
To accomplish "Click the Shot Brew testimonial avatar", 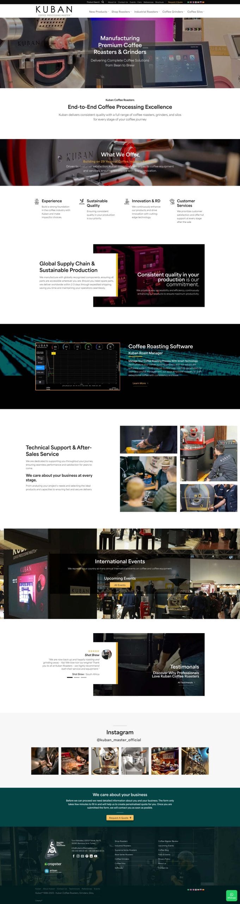I will point(107,654).
